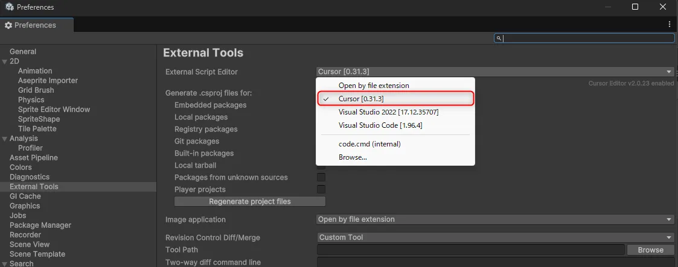The width and height of the screenshot is (678, 267).
Task: Click Browse button next to Tool Path
Action: [x=650, y=250]
